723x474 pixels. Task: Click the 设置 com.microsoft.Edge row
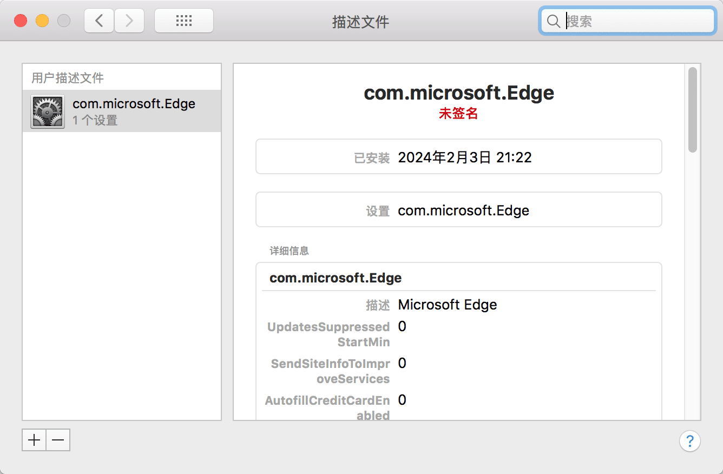coord(458,210)
